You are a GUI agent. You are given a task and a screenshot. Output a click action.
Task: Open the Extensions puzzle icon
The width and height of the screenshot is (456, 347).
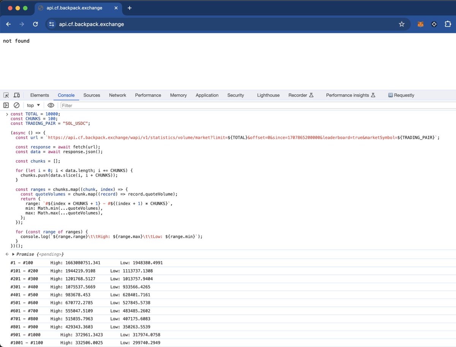(448, 24)
